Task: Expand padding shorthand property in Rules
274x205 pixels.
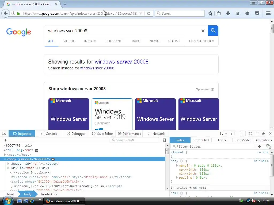Action: click(177, 178)
